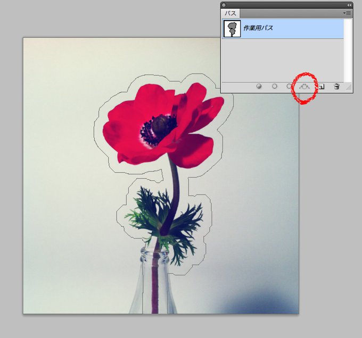Click the Paths panel resize grip corner

(x=349, y=87)
